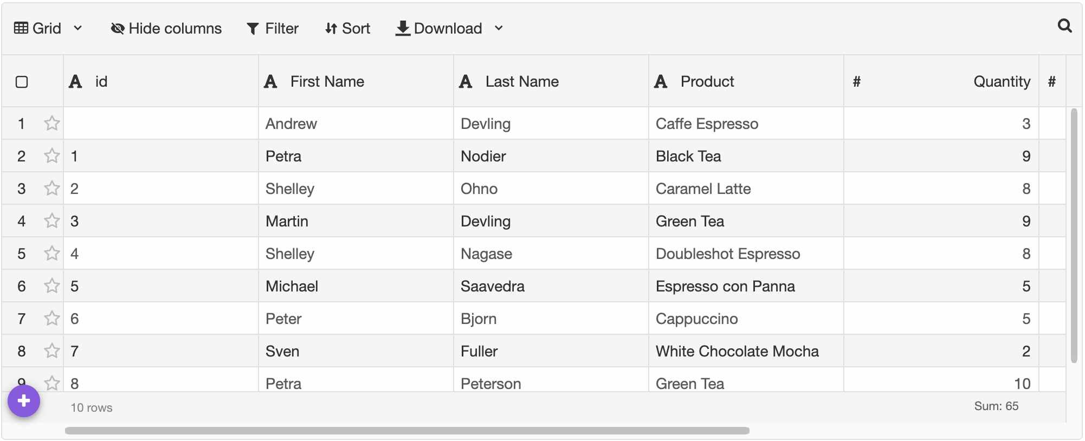Select the Saavedra last name cell
This screenshot has height=441, width=1085.
pyautogui.click(x=551, y=286)
